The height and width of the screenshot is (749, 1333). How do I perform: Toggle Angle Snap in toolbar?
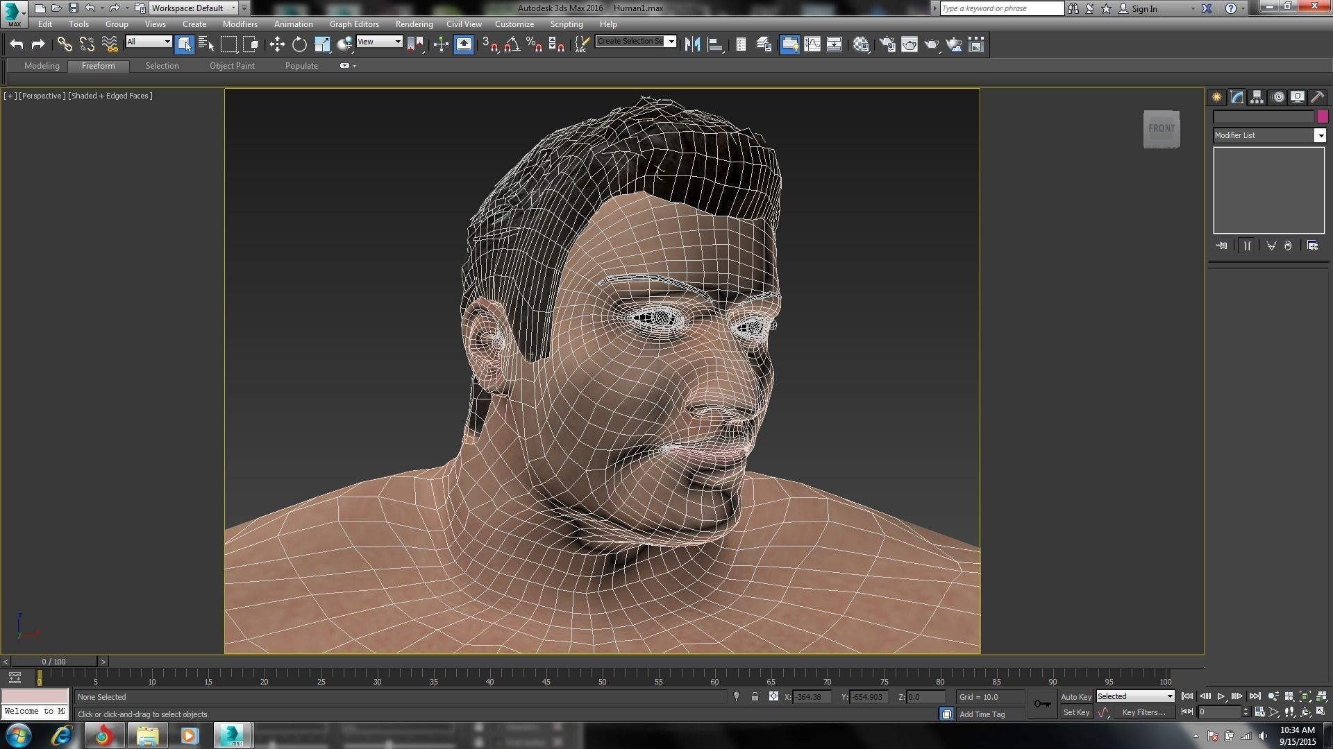[x=512, y=44]
